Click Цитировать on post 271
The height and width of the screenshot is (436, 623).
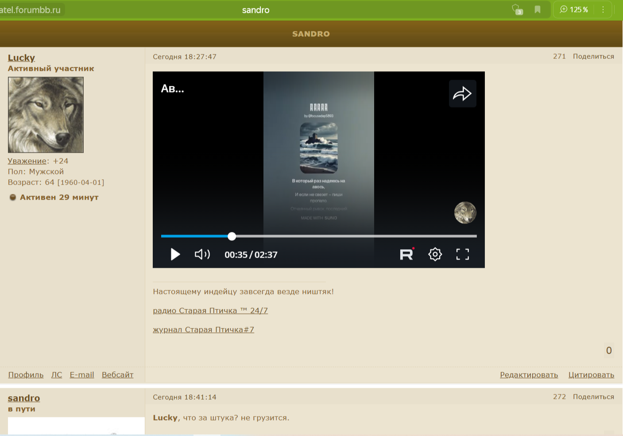[591, 375]
